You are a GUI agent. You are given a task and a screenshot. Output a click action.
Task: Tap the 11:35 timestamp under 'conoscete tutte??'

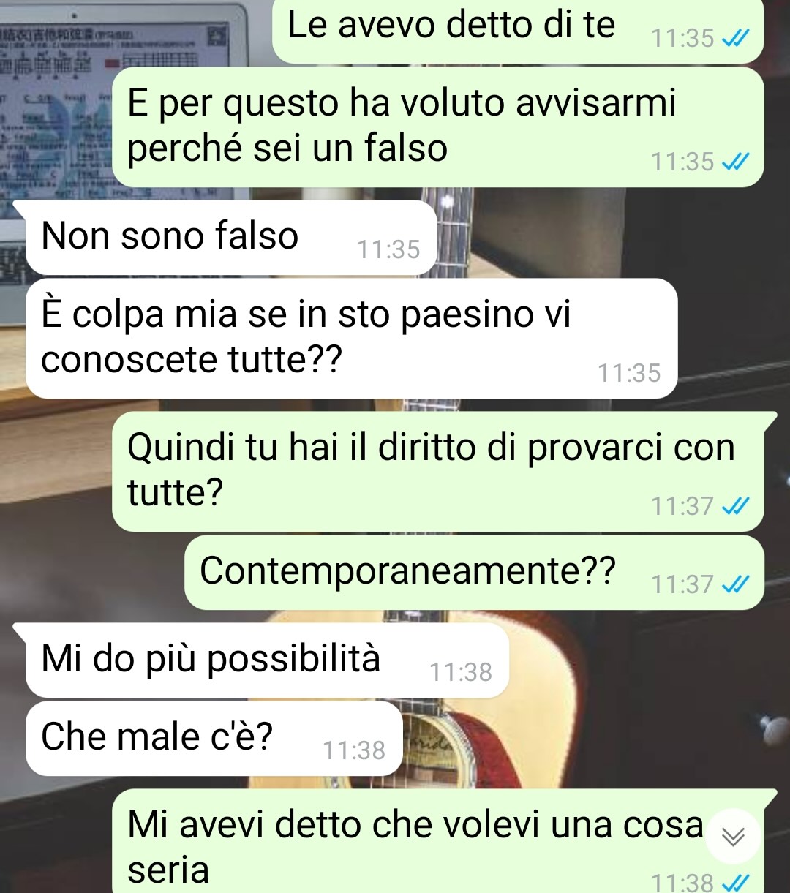629,374
